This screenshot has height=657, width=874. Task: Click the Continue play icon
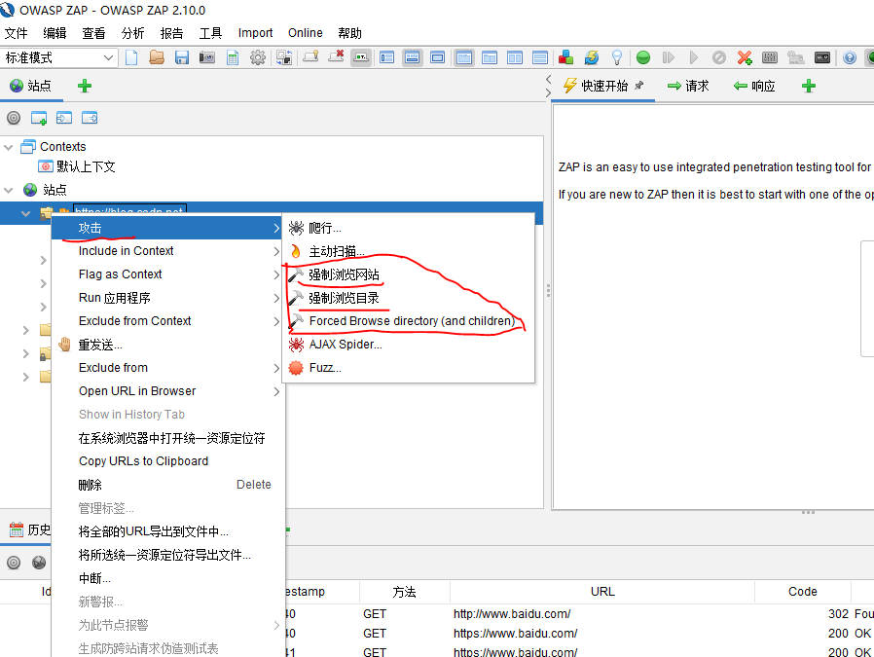(x=693, y=57)
